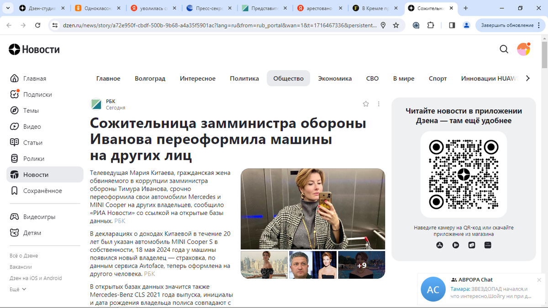This screenshot has width=548, height=308.
Task: Select the Политика category tab
Action: point(244,78)
